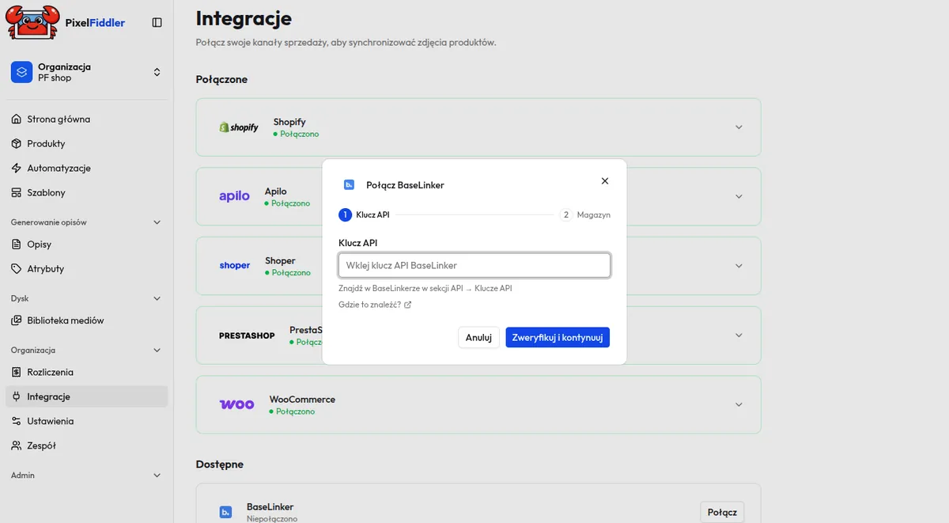The height and width of the screenshot is (523, 949).
Task: Click the receipt icon beside Rozliczenia
Action: pyautogui.click(x=17, y=372)
